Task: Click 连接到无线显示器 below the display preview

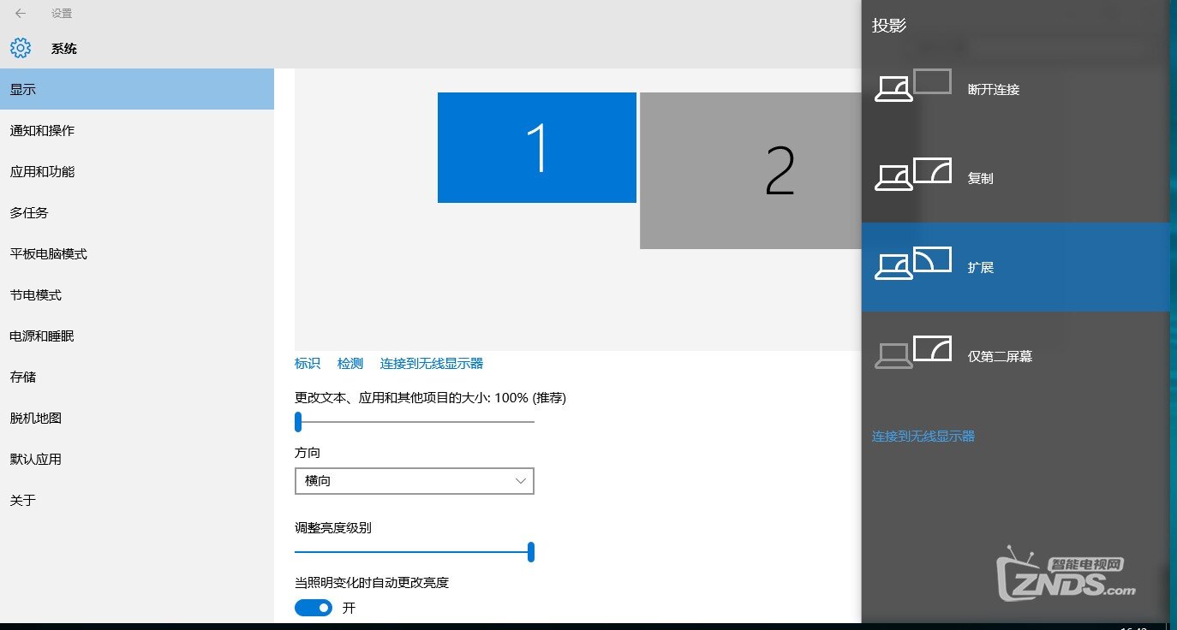Action: 432,364
